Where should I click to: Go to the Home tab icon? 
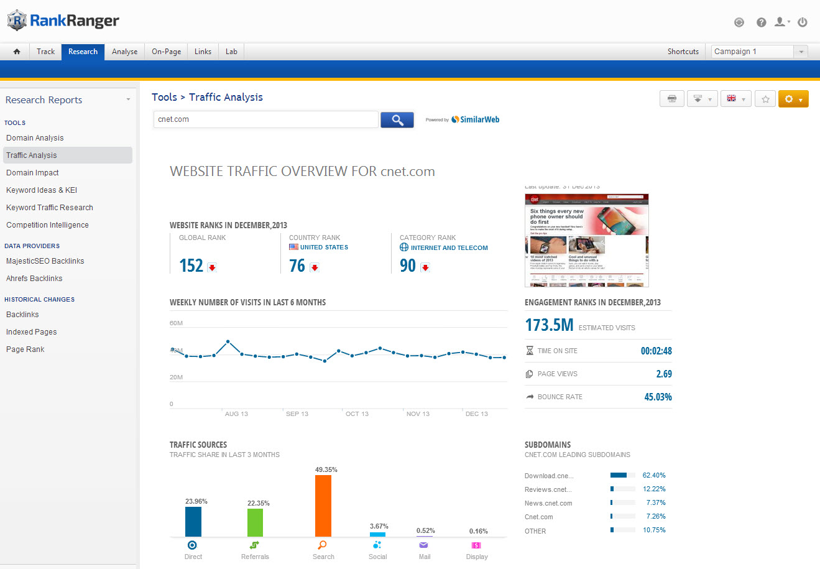point(17,52)
